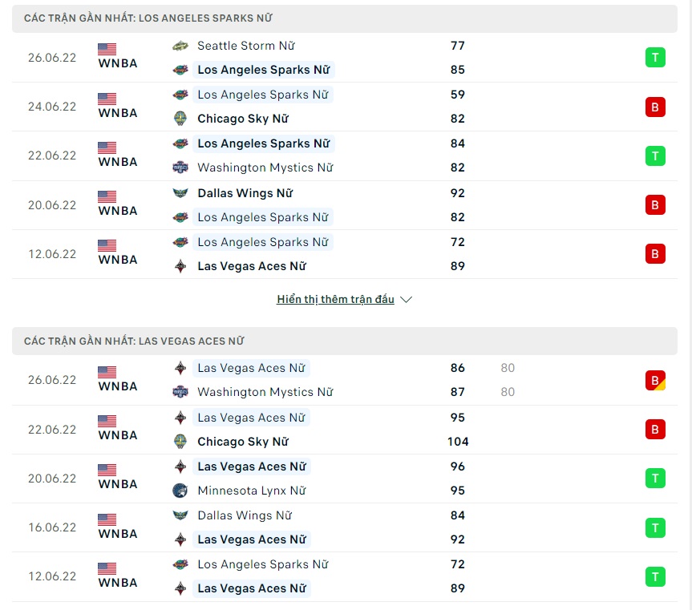This screenshot has width=692, height=610.
Task: Click red B badge for Sparks section 12.06.22 match
Action: click(x=655, y=254)
